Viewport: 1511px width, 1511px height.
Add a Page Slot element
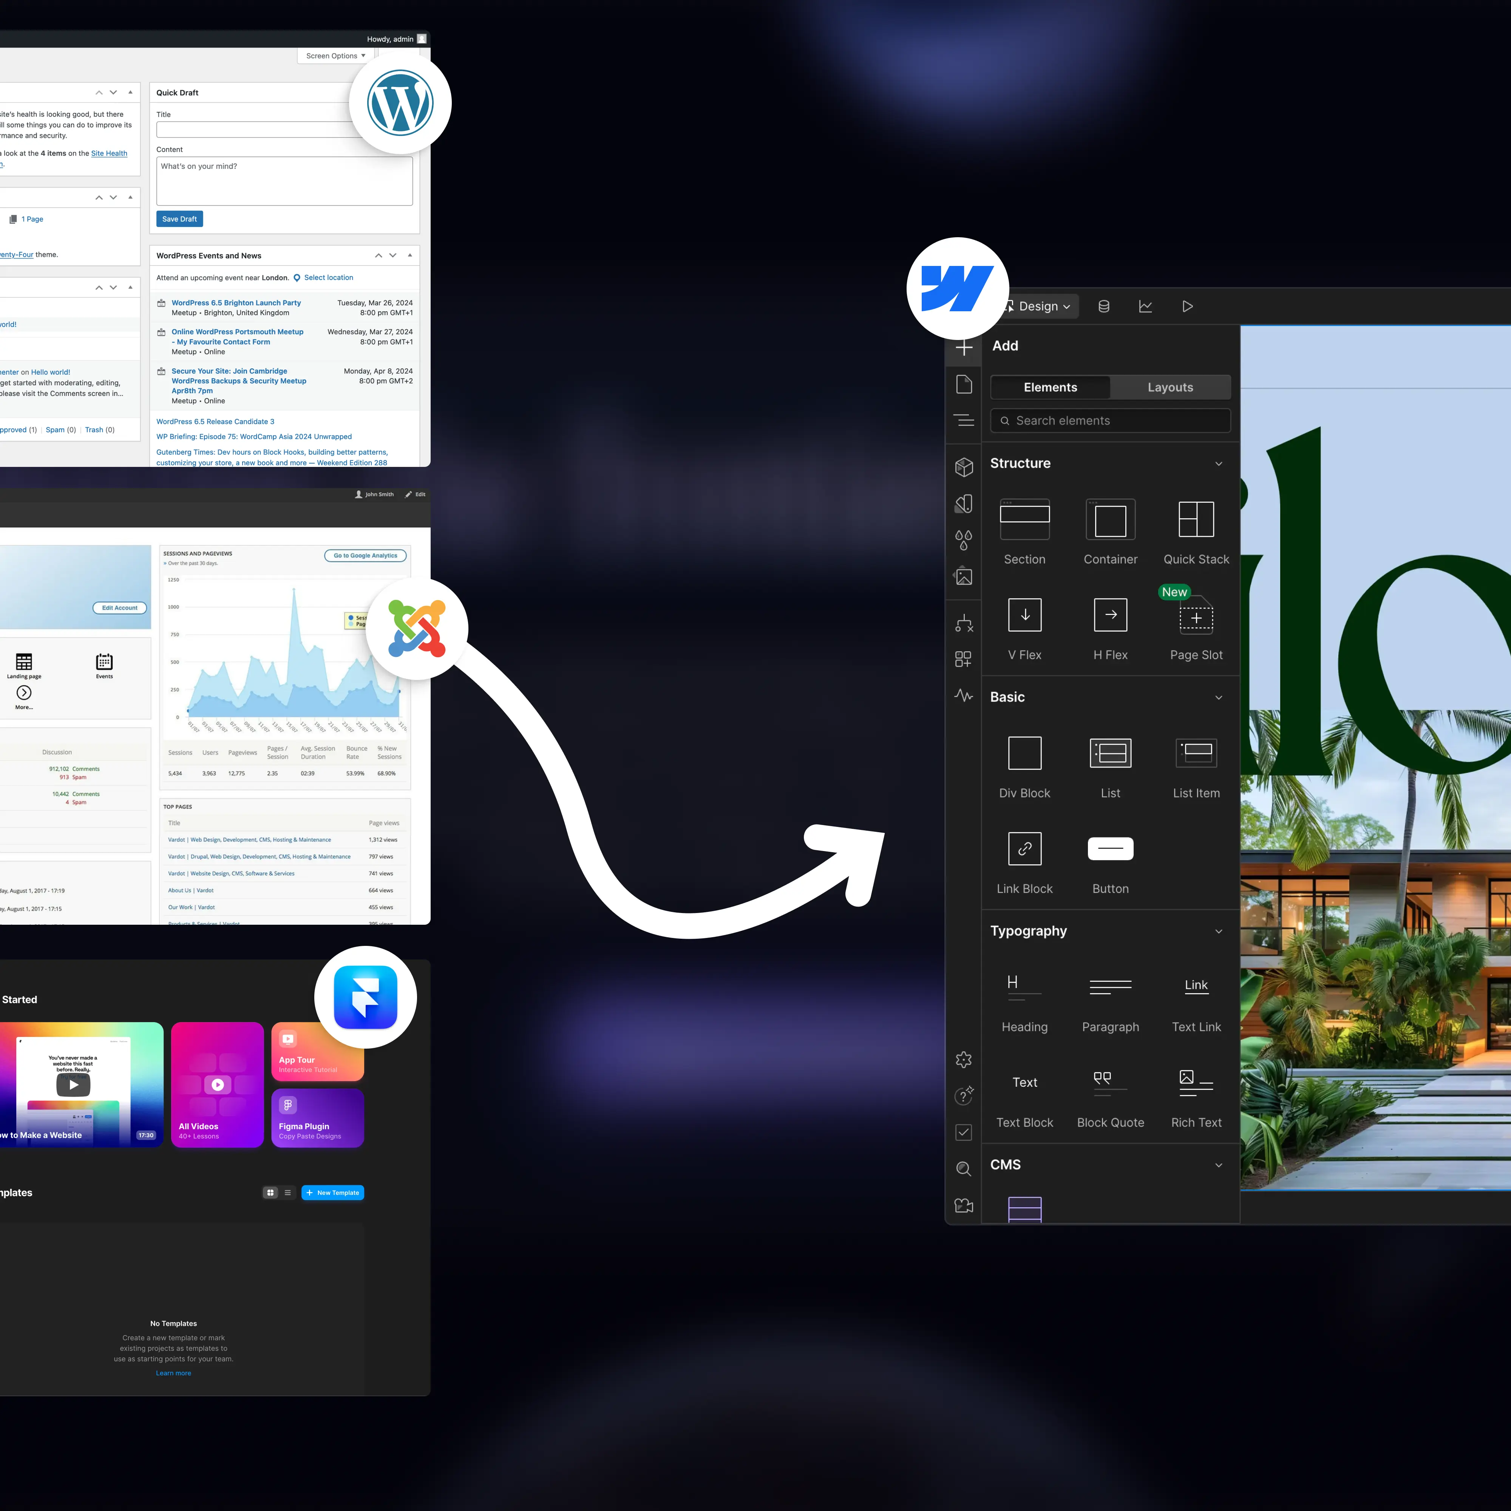pyautogui.click(x=1196, y=629)
